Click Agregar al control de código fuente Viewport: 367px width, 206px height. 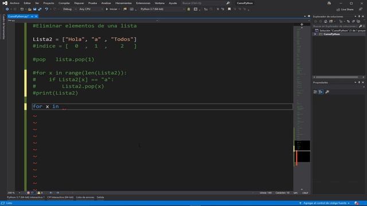[325, 203]
